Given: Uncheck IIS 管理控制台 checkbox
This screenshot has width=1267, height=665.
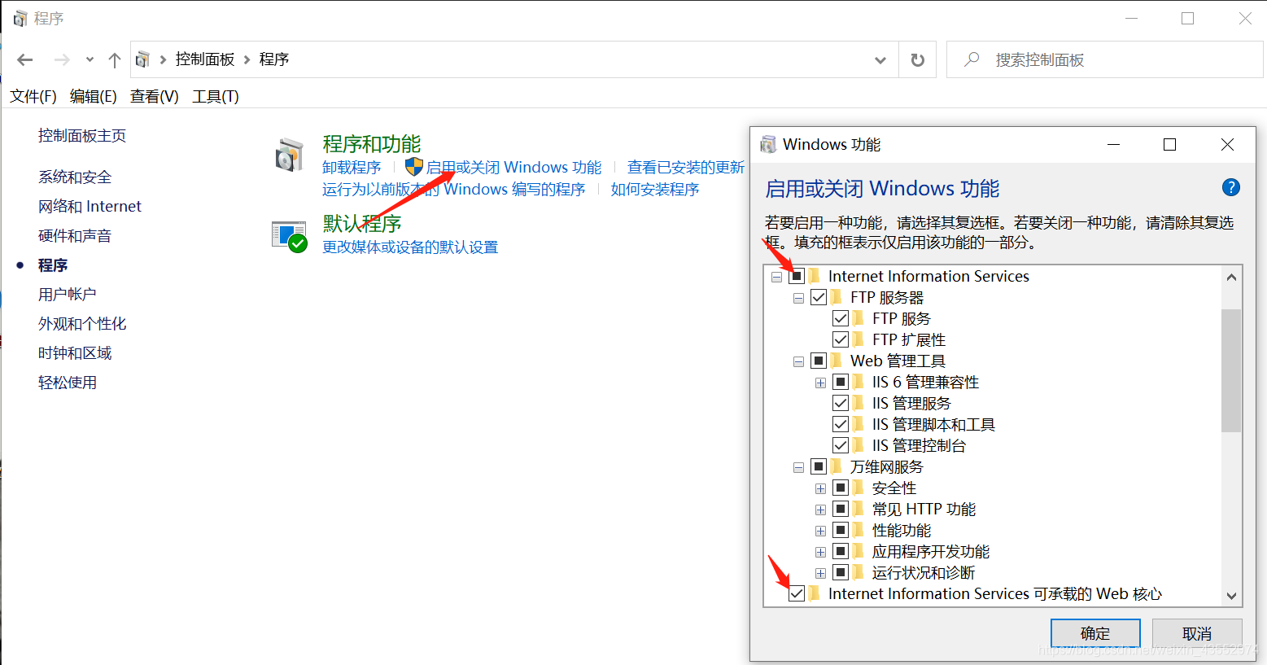Looking at the screenshot, I should (x=841, y=445).
